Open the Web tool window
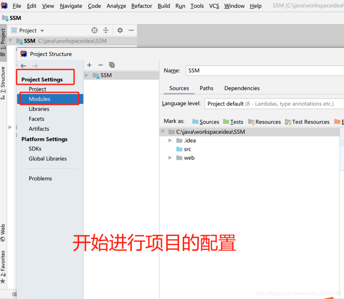 coord(3,233)
